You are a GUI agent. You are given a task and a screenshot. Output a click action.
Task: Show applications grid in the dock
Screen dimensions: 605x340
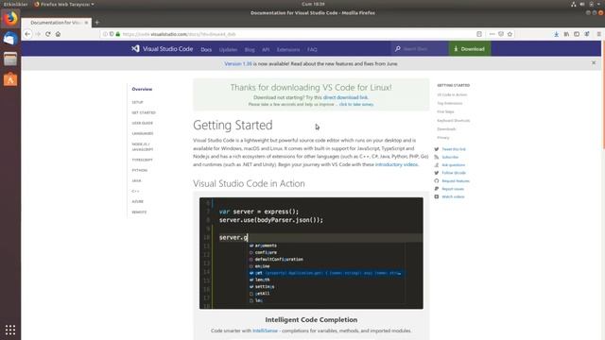point(10,330)
